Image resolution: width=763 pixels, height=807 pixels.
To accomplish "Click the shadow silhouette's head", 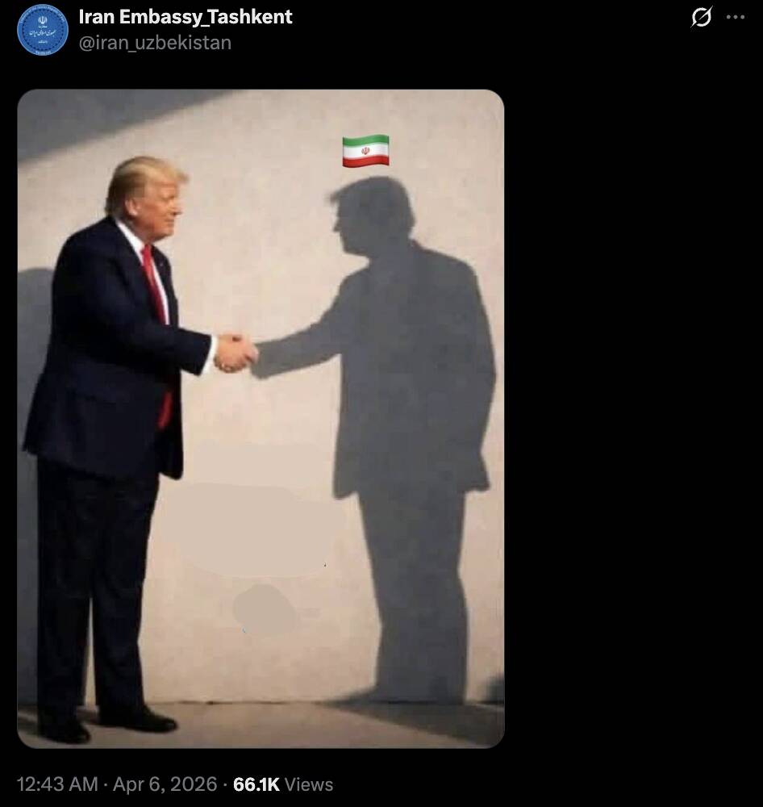I will 372,215.
